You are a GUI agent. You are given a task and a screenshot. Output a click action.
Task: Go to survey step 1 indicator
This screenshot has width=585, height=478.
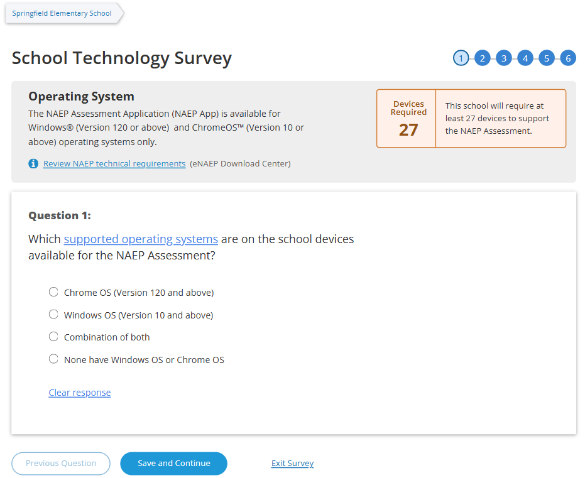(461, 58)
